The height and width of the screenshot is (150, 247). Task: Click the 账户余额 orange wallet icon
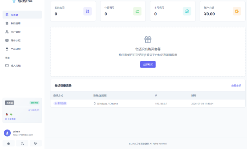pyautogui.click(x=237, y=11)
